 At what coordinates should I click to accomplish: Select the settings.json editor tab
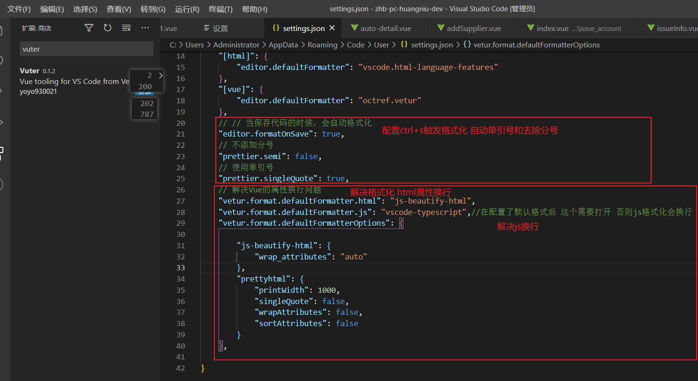click(x=303, y=28)
